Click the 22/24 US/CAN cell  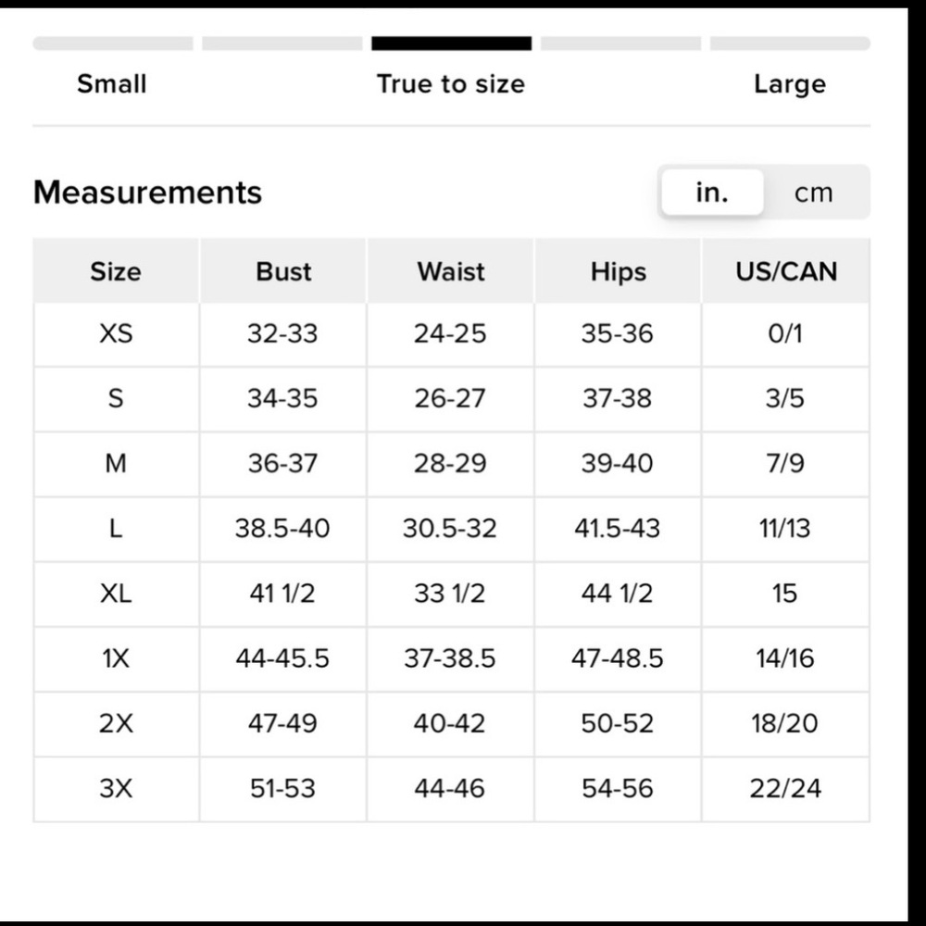point(786,789)
